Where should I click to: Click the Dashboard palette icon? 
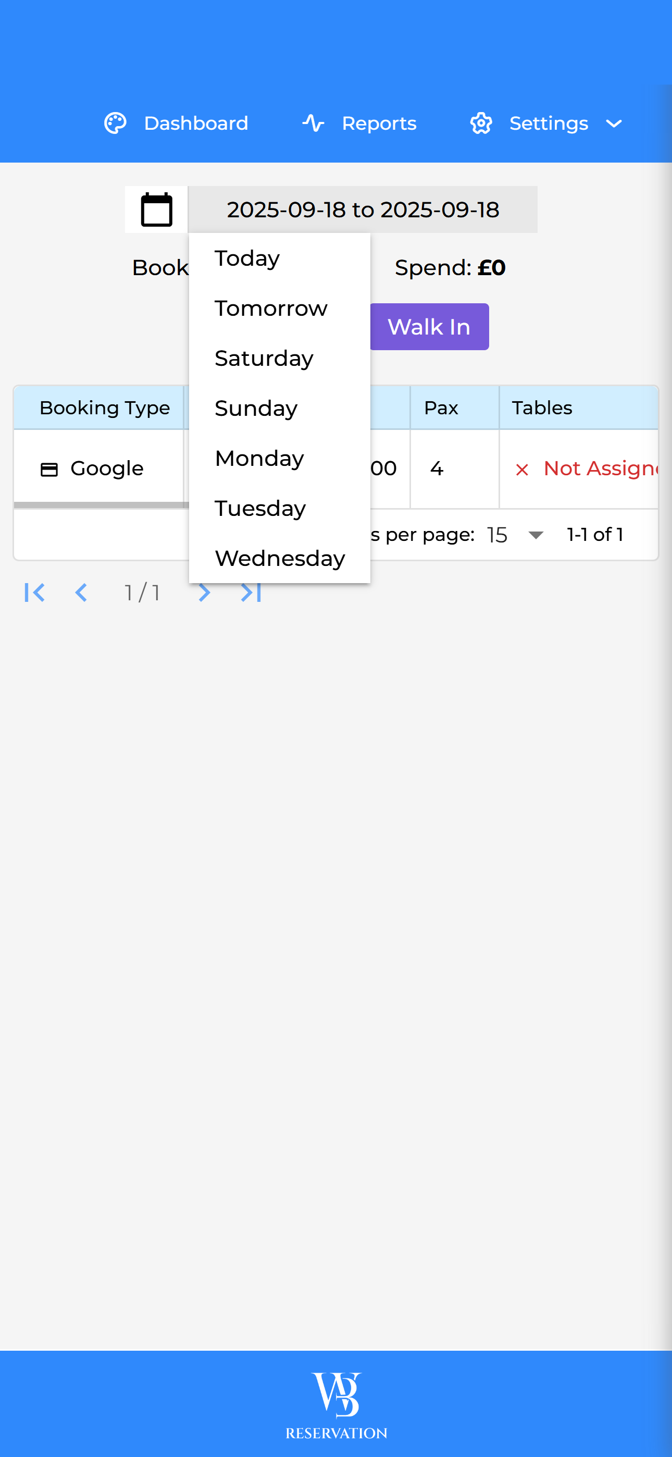(x=116, y=124)
